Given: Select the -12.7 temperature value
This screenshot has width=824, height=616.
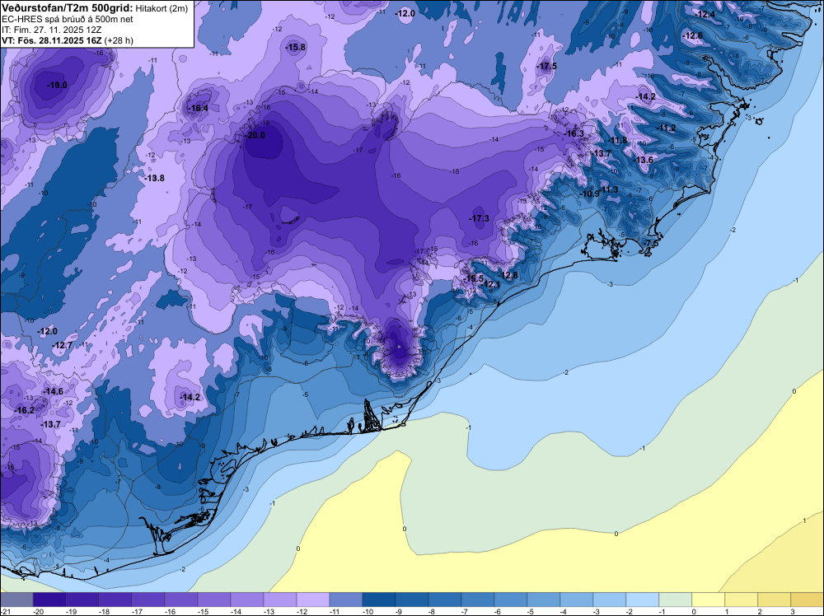Looking at the screenshot, I should pos(63,345).
